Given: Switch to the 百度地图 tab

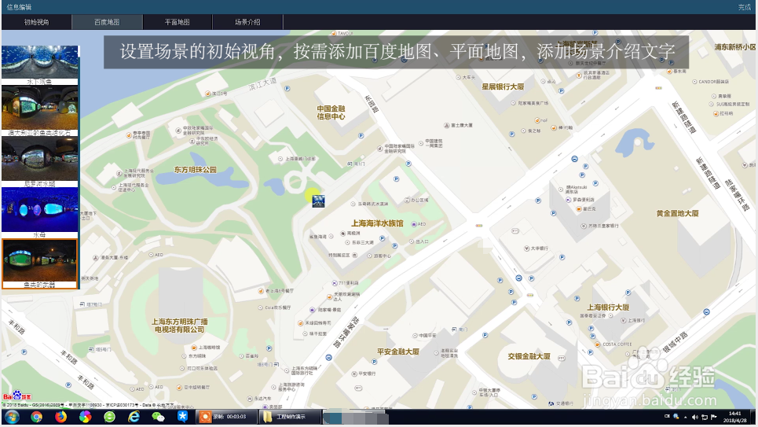Looking at the screenshot, I should (107, 22).
